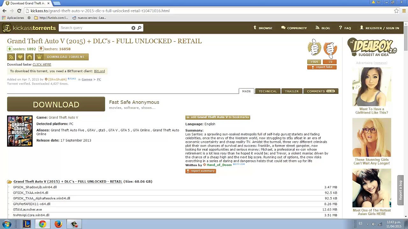Open the BROWSE menu
The width and height of the screenshot is (408, 229).
[x=263, y=28]
